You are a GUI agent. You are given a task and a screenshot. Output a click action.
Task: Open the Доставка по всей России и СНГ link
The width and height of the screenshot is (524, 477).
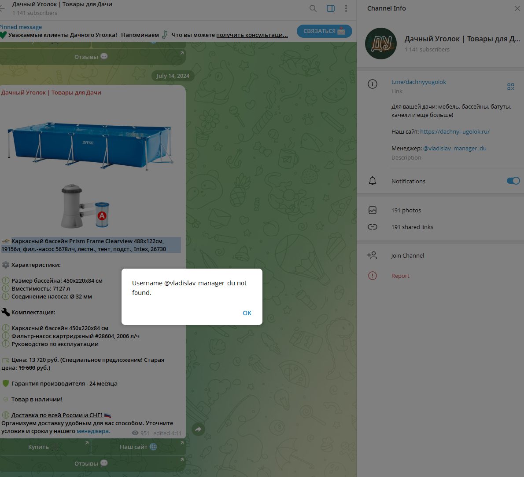click(57, 415)
